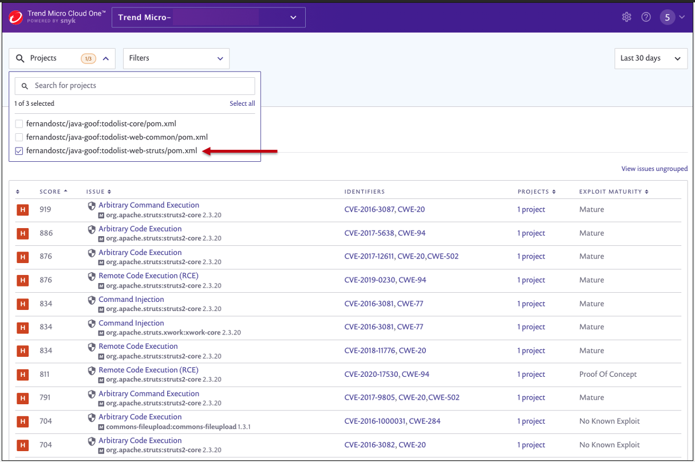Click 'Proof Of Concept' exploit maturity text
695x462 pixels.
click(x=608, y=375)
